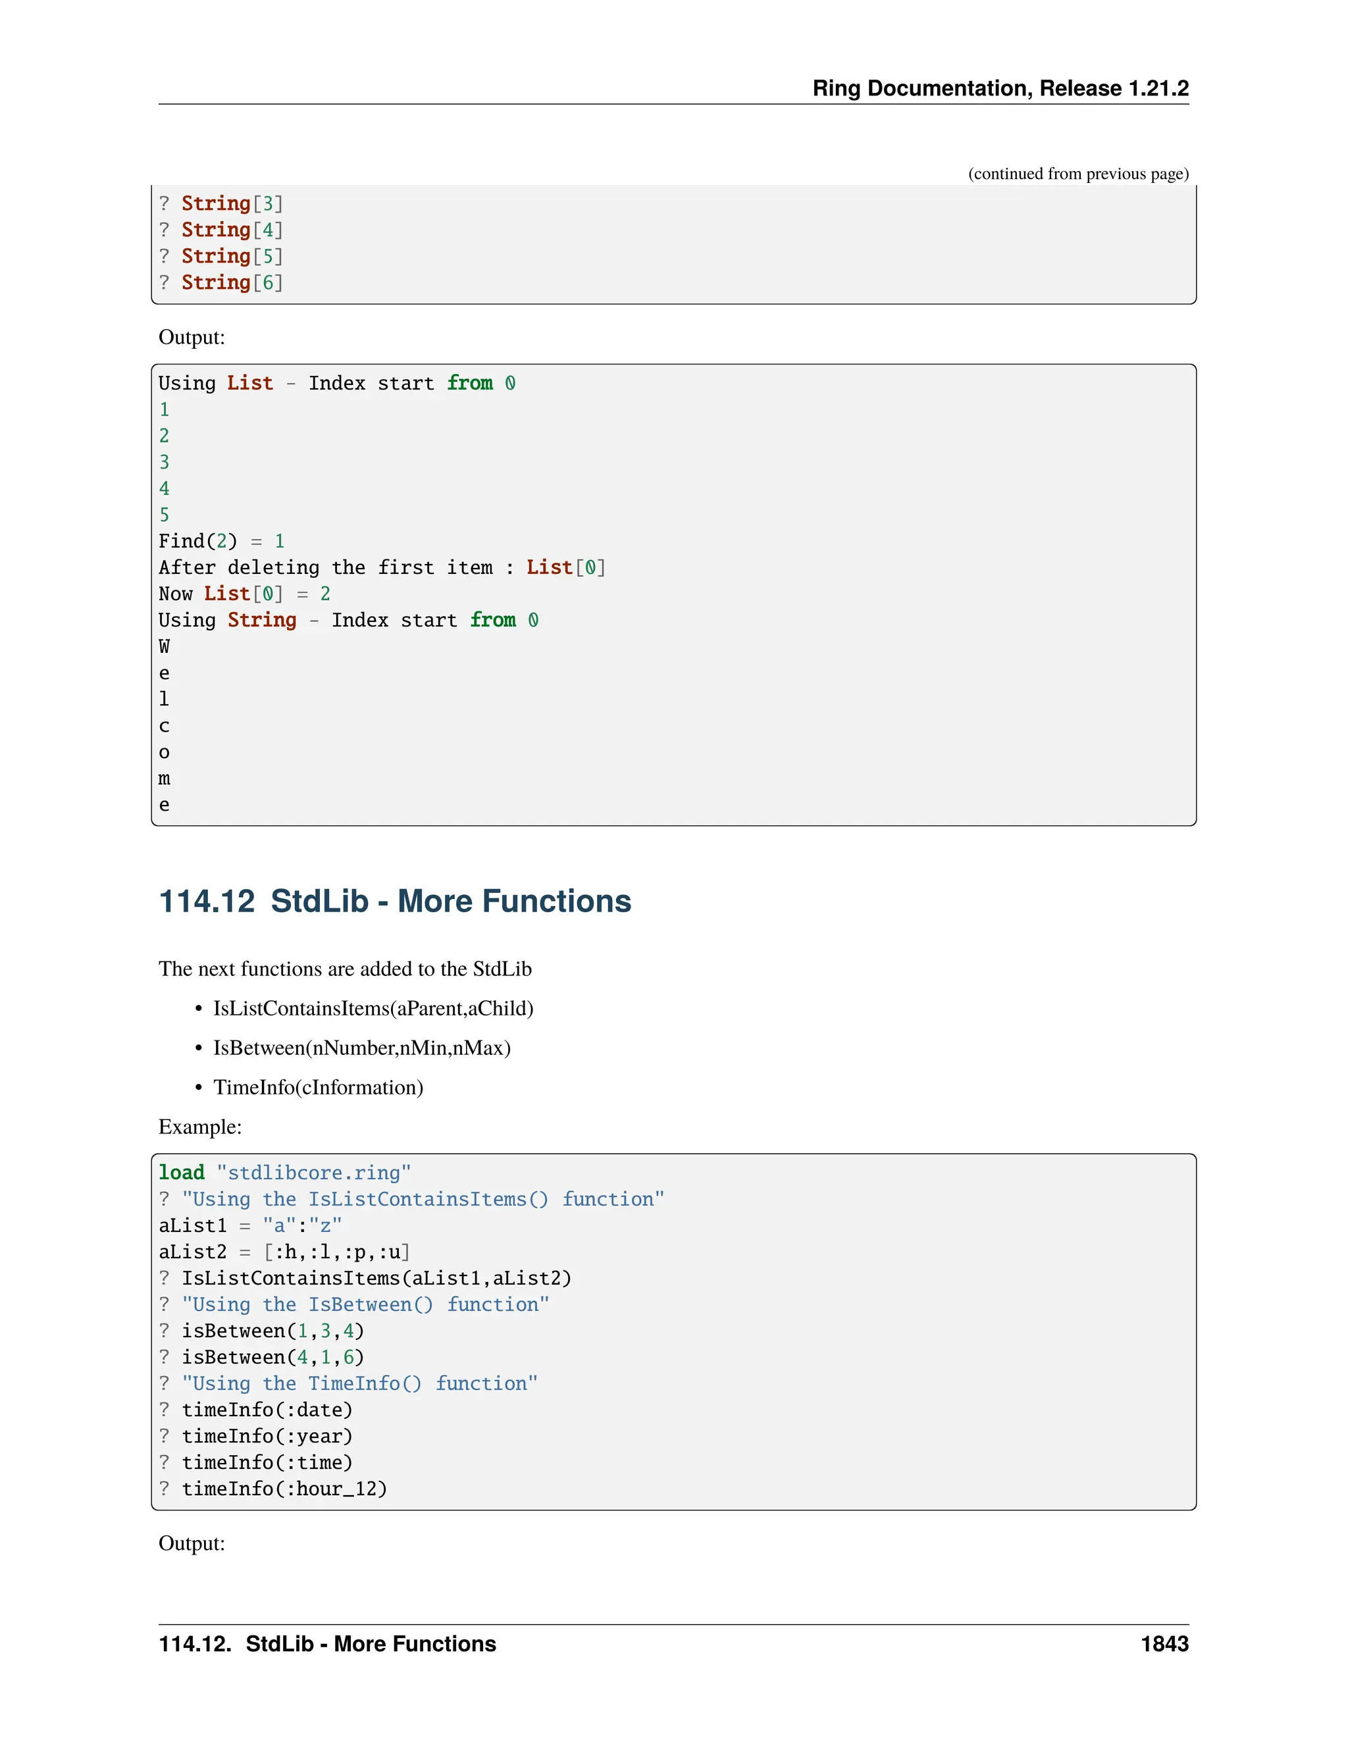This screenshot has width=1348, height=1744.
Task: Click 'After deleting the first item' line
Action: pyautogui.click(x=382, y=568)
